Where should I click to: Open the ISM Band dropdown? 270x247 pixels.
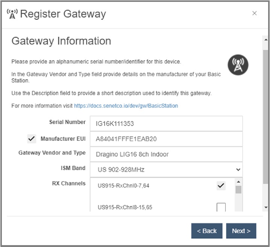pos(166,169)
